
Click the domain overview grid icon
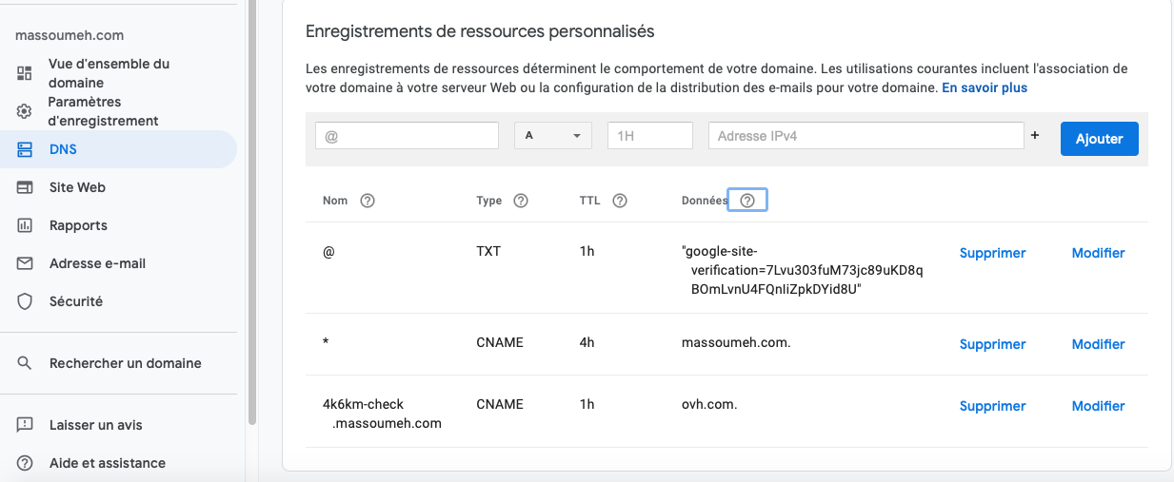pos(25,73)
